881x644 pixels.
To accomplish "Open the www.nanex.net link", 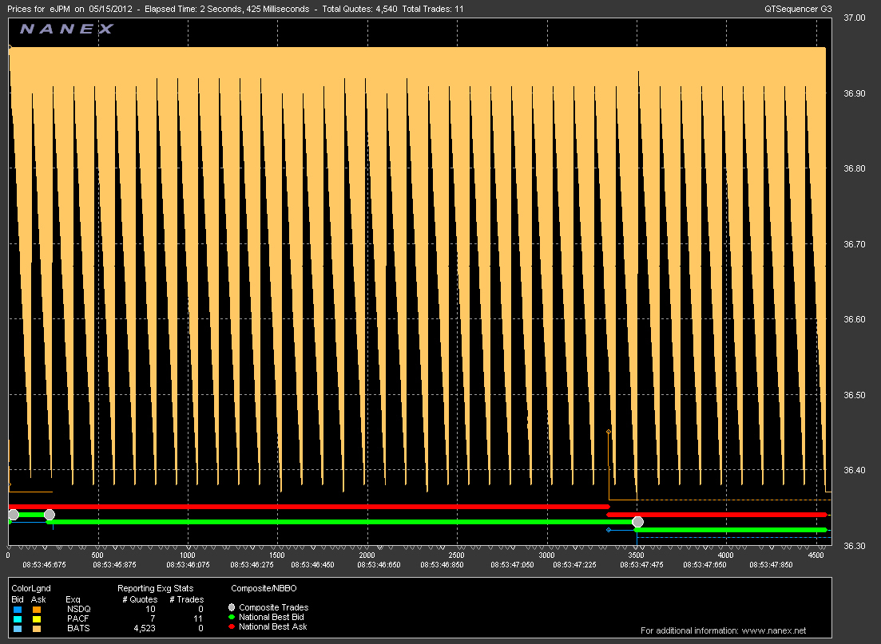I will click(774, 630).
